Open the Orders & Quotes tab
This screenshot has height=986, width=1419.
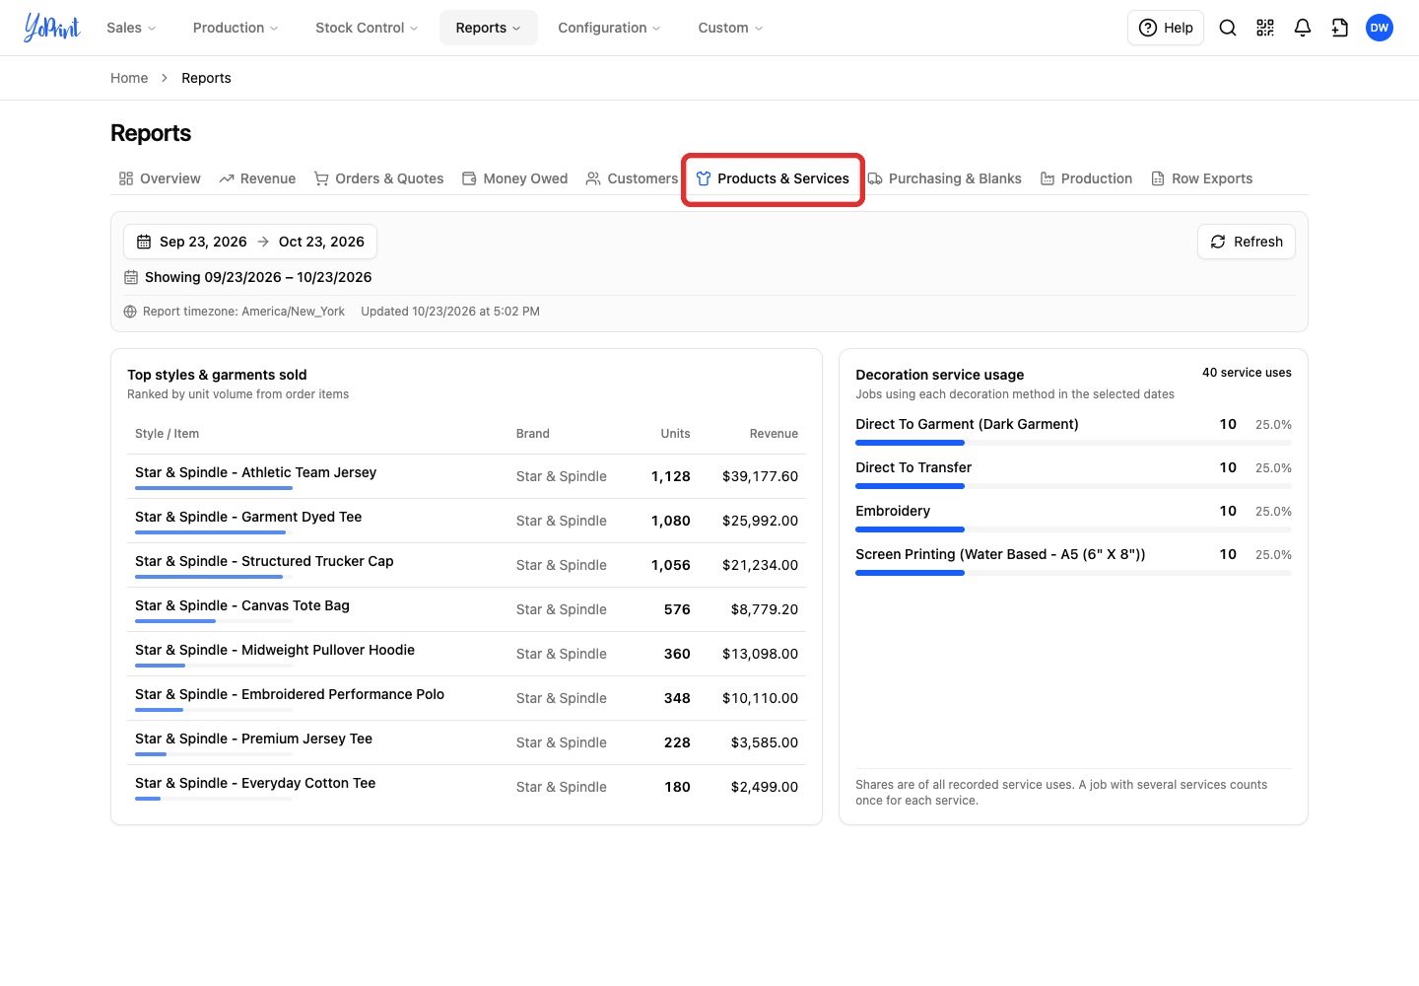coord(378,178)
